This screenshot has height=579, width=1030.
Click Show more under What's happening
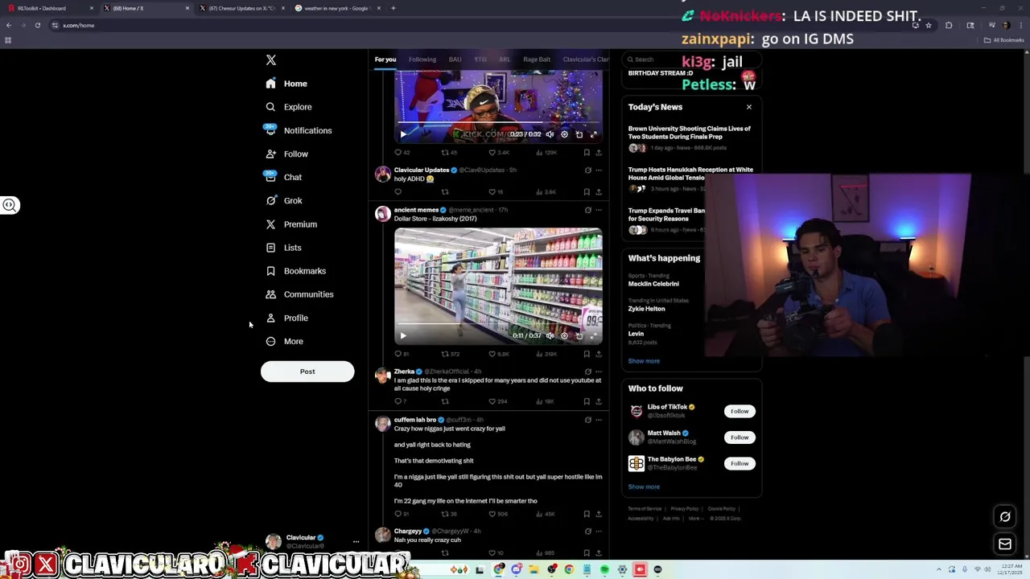[x=644, y=361]
